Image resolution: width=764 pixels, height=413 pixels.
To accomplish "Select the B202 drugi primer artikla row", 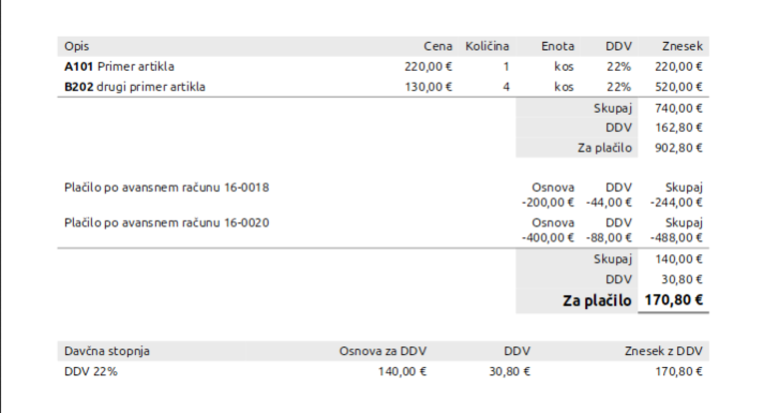I will coord(382,87).
